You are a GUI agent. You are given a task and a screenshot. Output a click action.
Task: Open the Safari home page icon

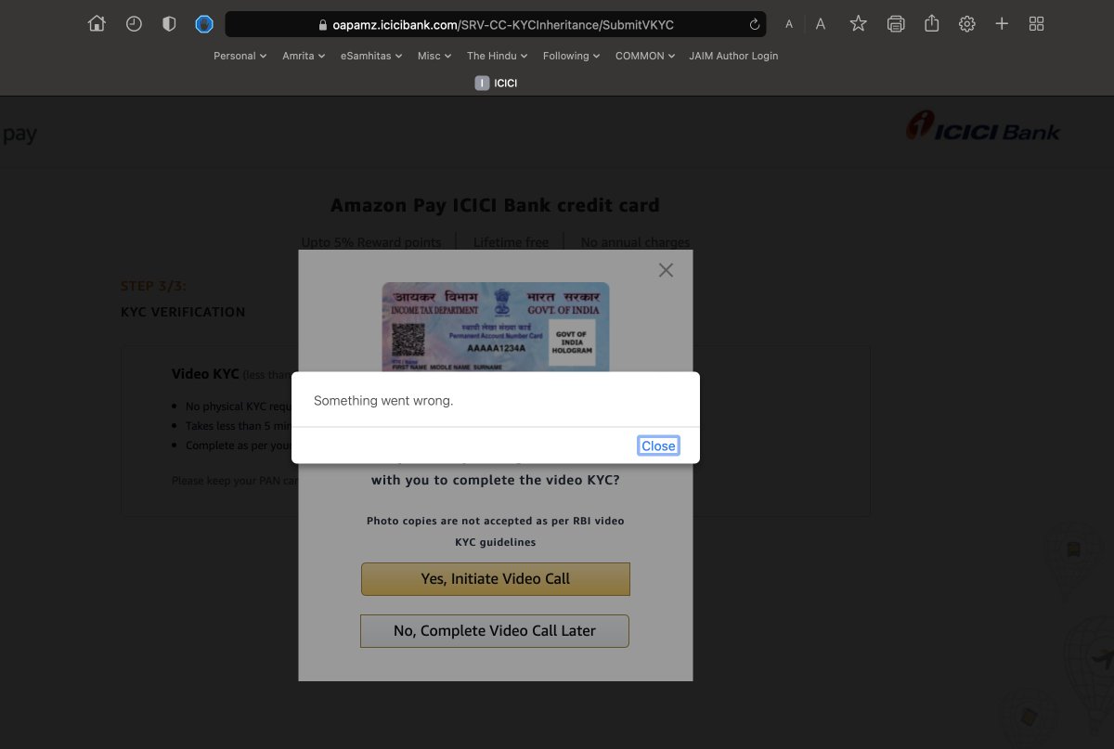97,24
